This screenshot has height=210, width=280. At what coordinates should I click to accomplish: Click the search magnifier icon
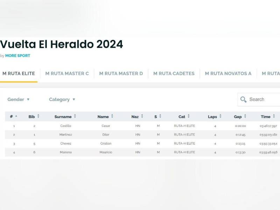point(243,100)
